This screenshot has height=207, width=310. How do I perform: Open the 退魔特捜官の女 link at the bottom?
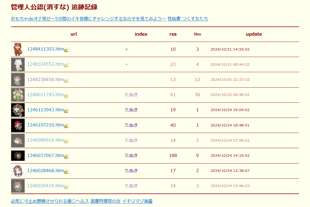105,201
